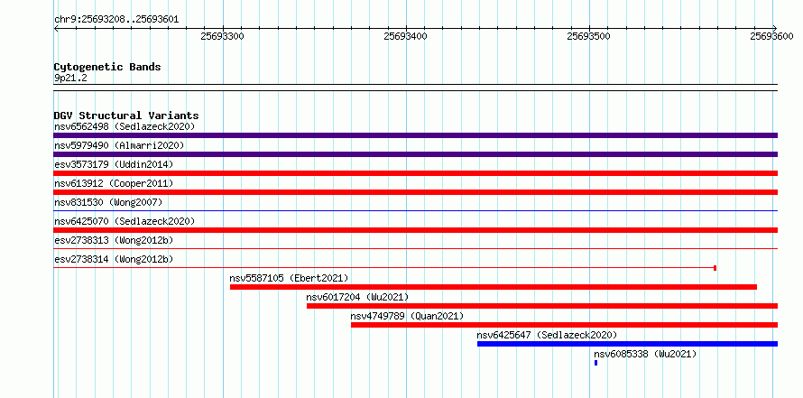Open the esv2738314 (Wong2012b) label
Viewport: 803px width, 398px height.
coord(114,259)
